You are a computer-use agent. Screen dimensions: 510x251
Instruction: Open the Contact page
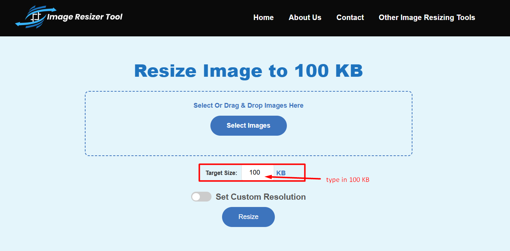pyautogui.click(x=350, y=17)
